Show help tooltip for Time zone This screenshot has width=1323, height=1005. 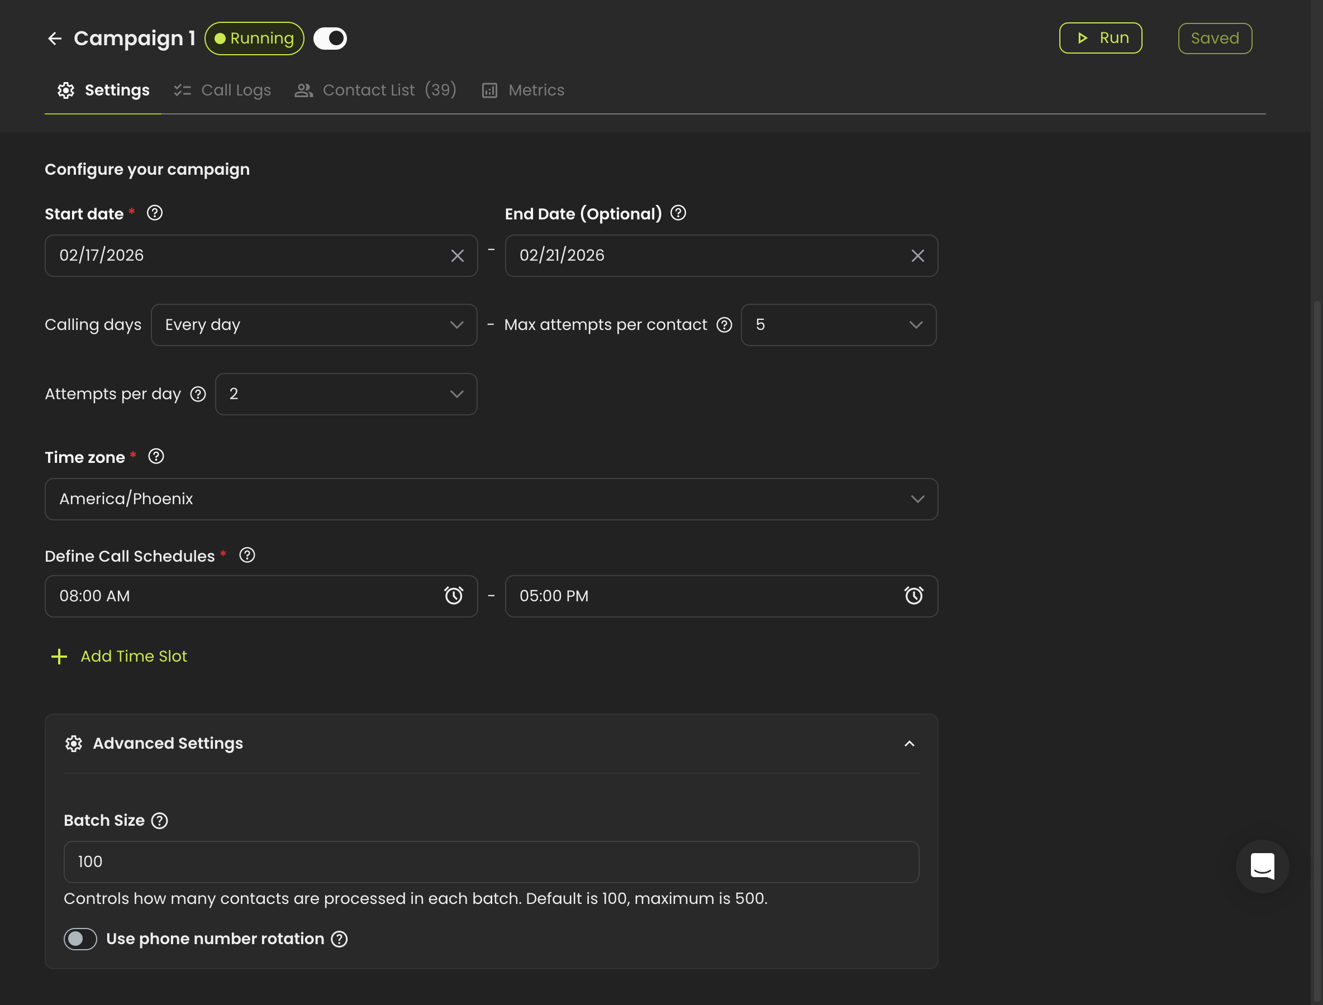(156, 457)
